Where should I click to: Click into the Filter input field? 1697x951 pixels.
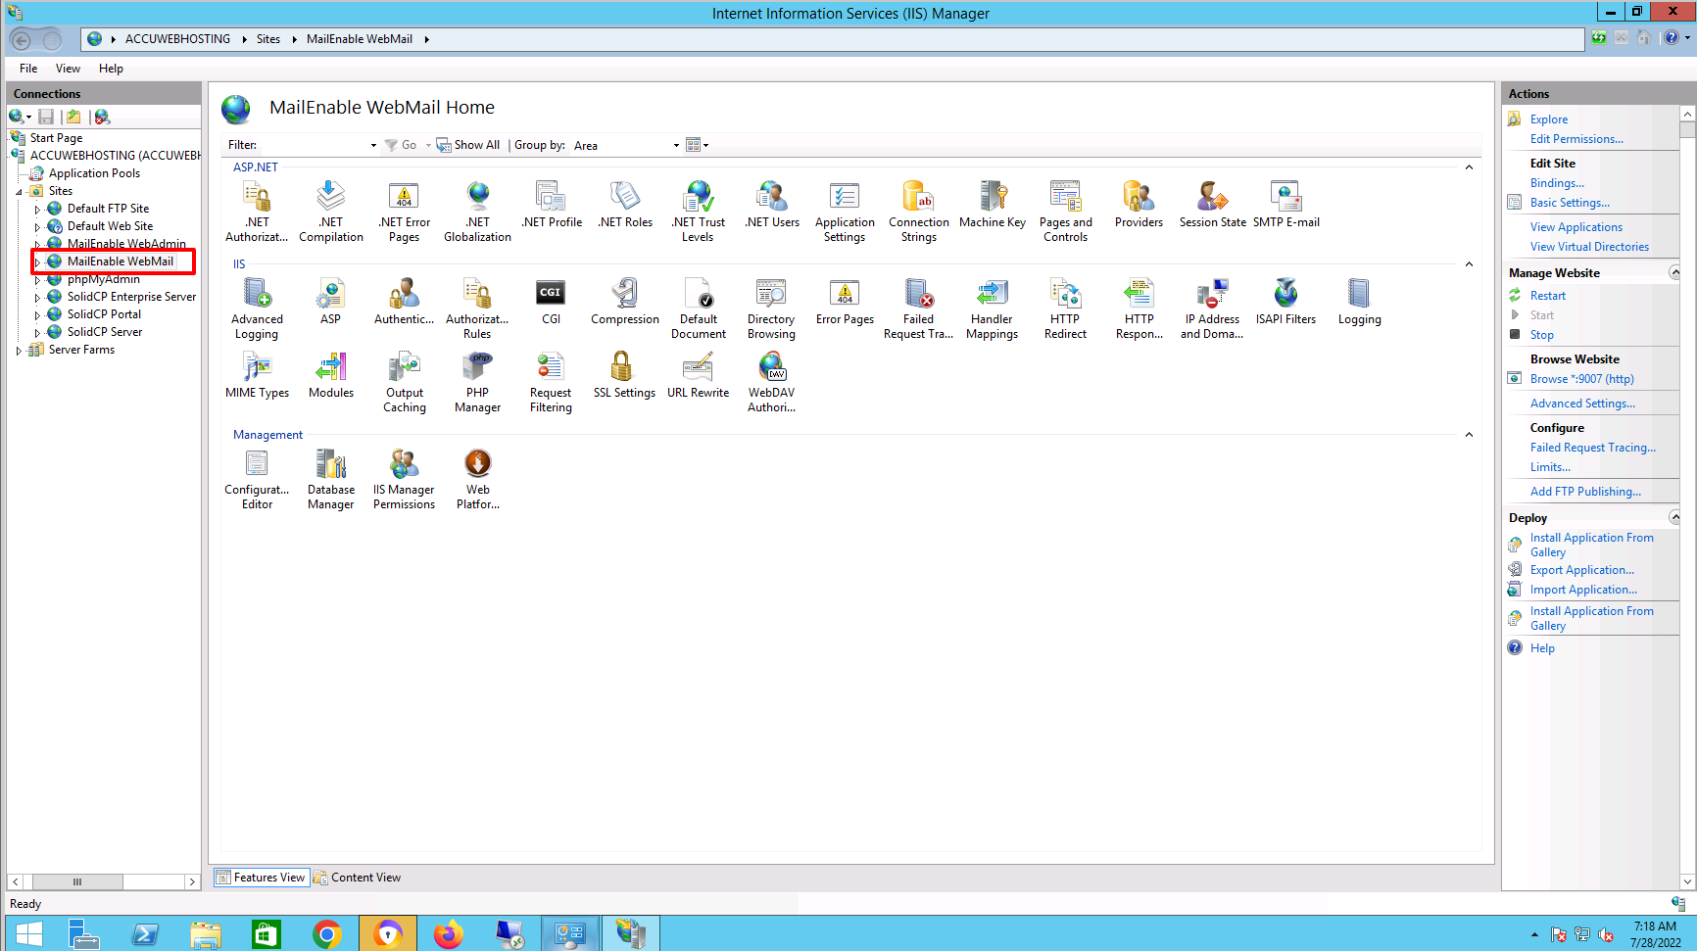[x=314, y=145]
